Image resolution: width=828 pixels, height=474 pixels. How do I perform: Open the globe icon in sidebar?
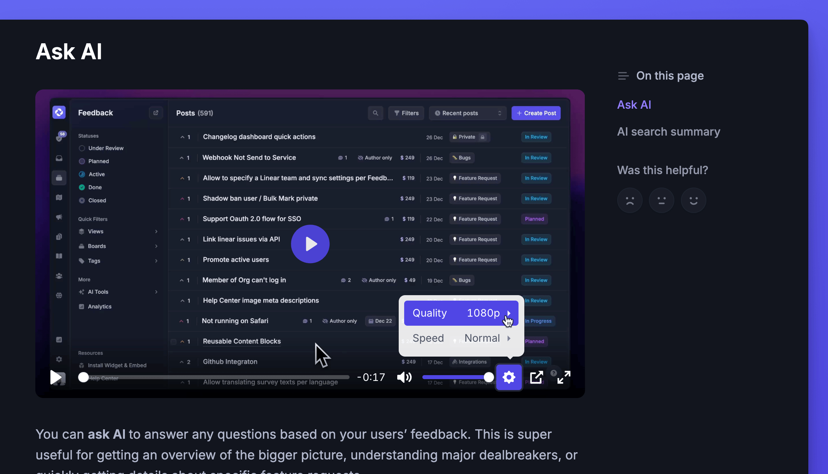click(59, 295)
